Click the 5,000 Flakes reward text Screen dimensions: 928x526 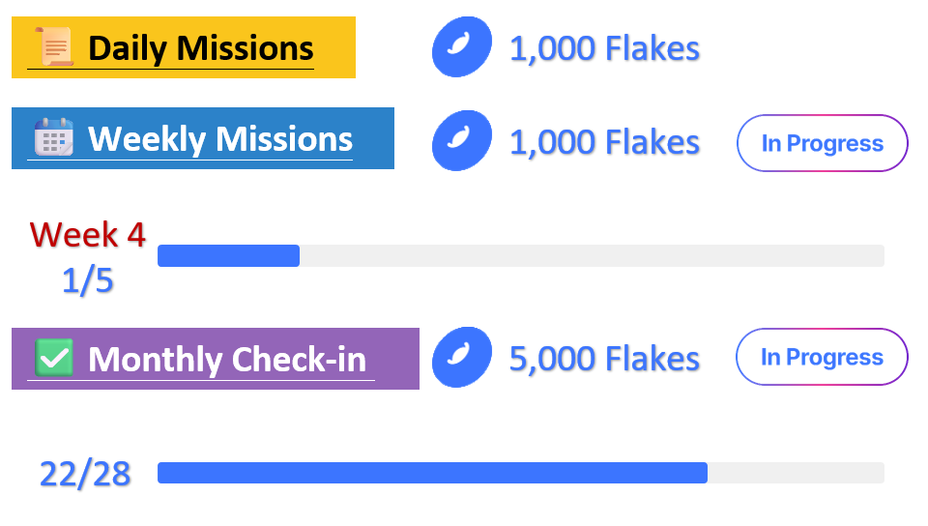click(604, 359)
